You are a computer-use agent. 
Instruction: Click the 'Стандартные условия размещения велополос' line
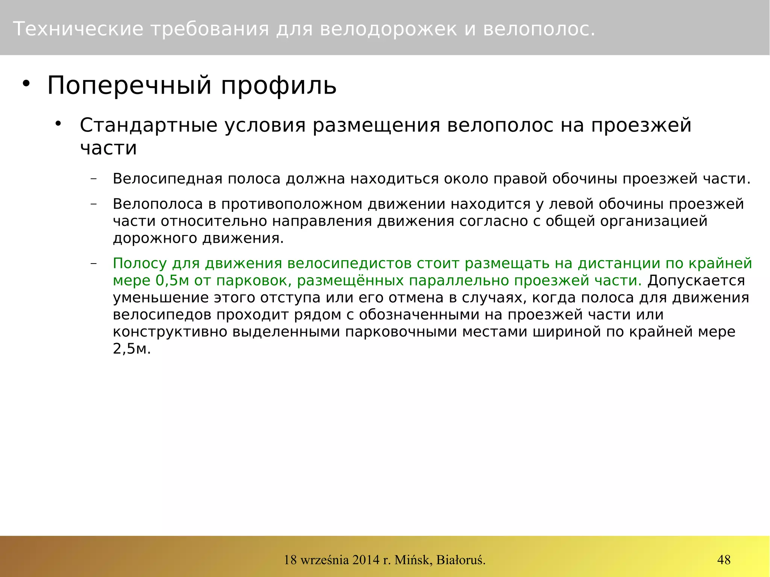click(385, 125)
